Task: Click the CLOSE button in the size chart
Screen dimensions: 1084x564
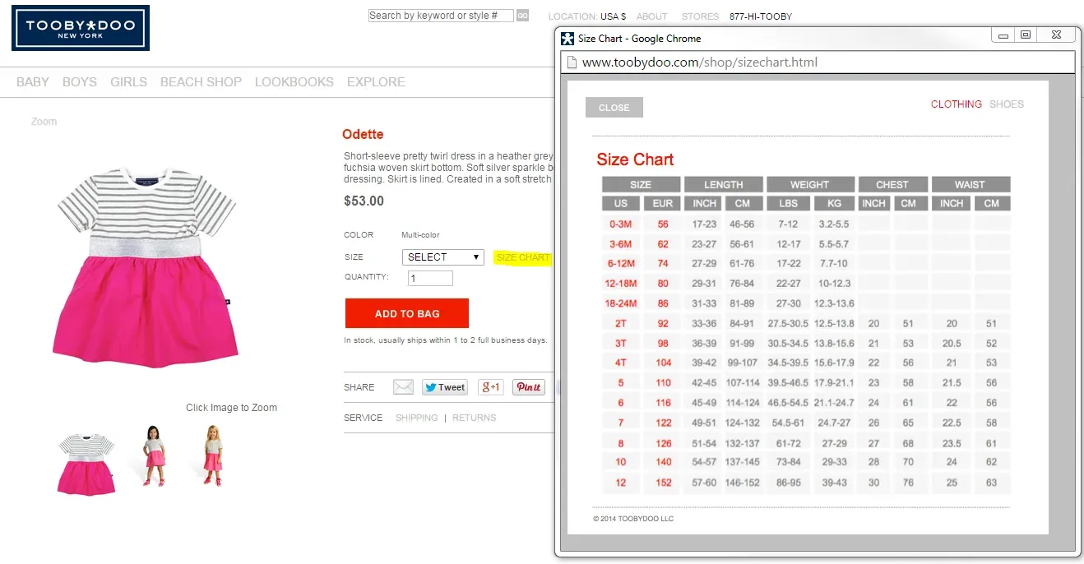Action: pyautogui.click(x=614, y=107)
